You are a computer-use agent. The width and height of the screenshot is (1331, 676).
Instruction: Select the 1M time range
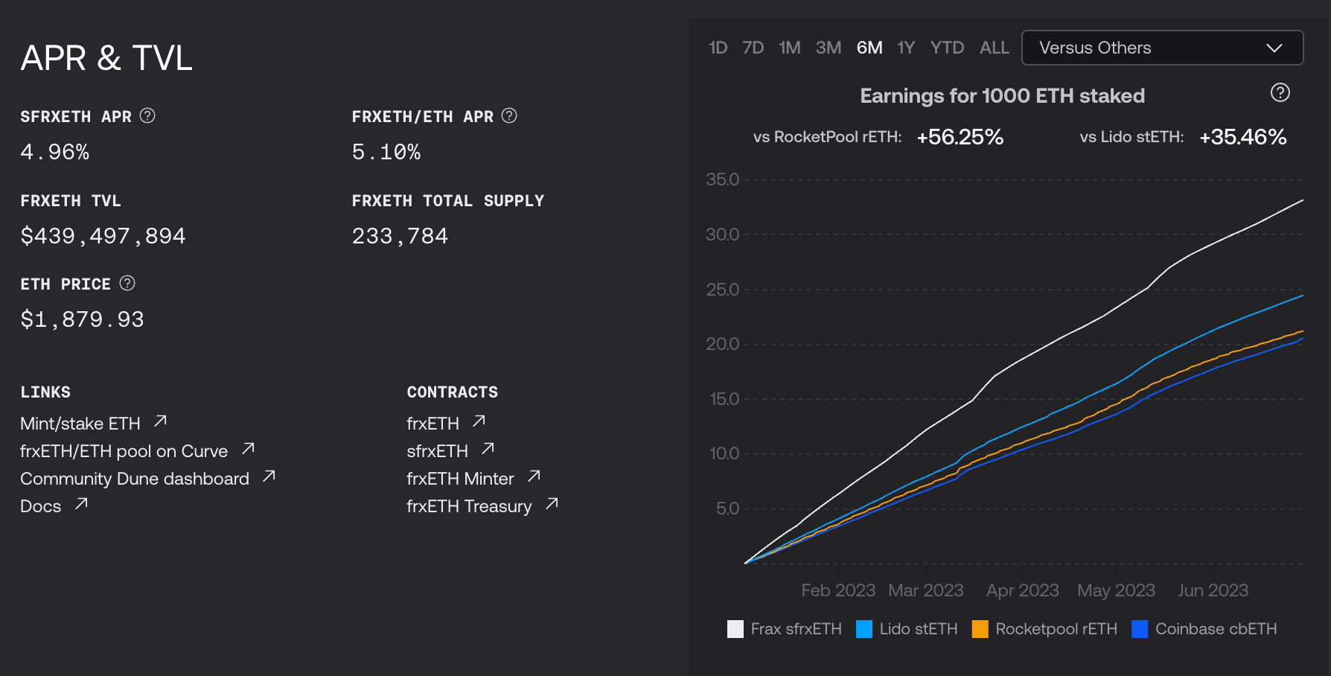(789, 48)
